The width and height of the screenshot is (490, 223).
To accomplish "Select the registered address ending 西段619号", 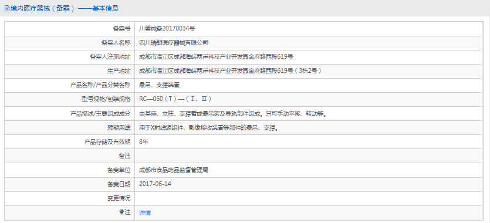I will [216, 57].
